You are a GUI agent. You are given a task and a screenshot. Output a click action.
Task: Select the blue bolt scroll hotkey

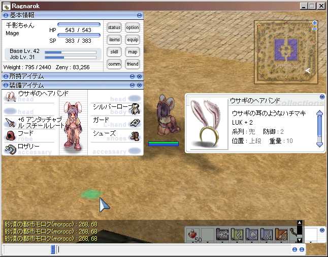[267, 235]
